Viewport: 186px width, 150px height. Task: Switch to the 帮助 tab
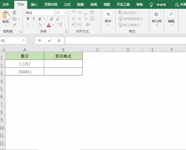point(140,4)
